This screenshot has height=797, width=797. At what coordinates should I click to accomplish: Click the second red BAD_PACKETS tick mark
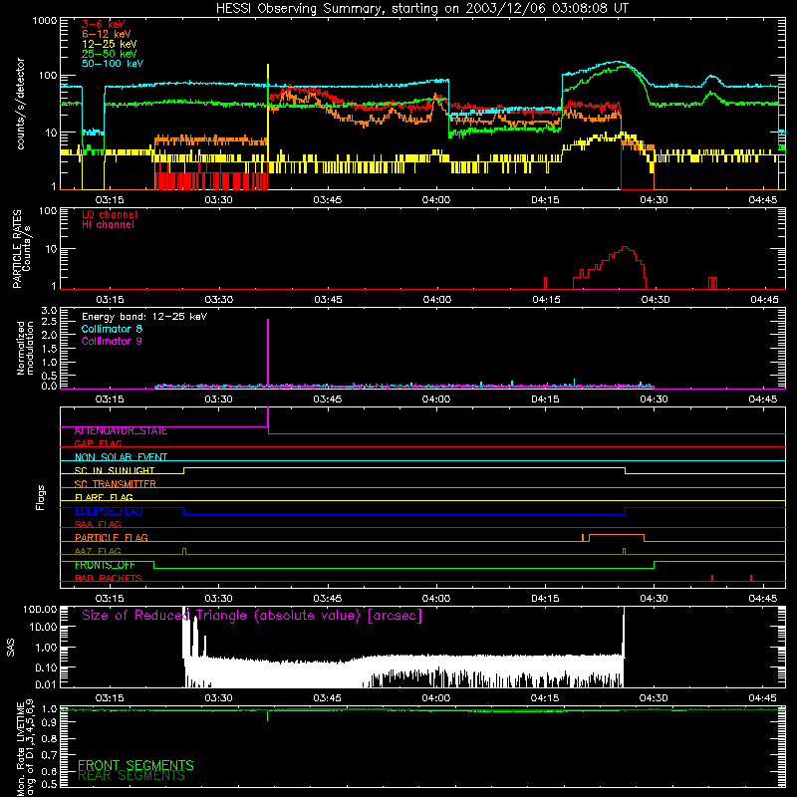[751, 578]
